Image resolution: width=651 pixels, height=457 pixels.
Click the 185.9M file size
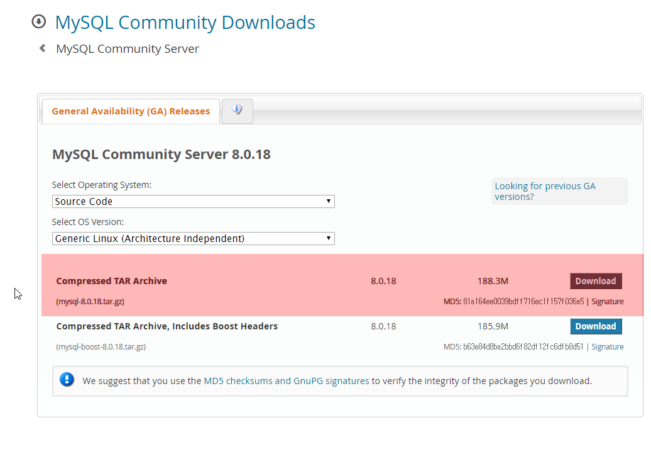click(x=493, y=326)
